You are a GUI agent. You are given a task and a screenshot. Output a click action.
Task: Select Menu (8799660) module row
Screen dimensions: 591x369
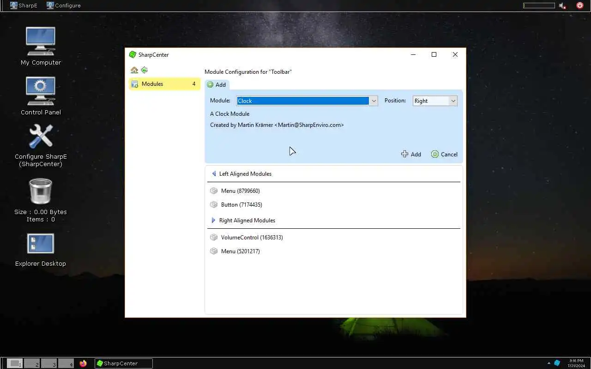[x=334, y=191]
